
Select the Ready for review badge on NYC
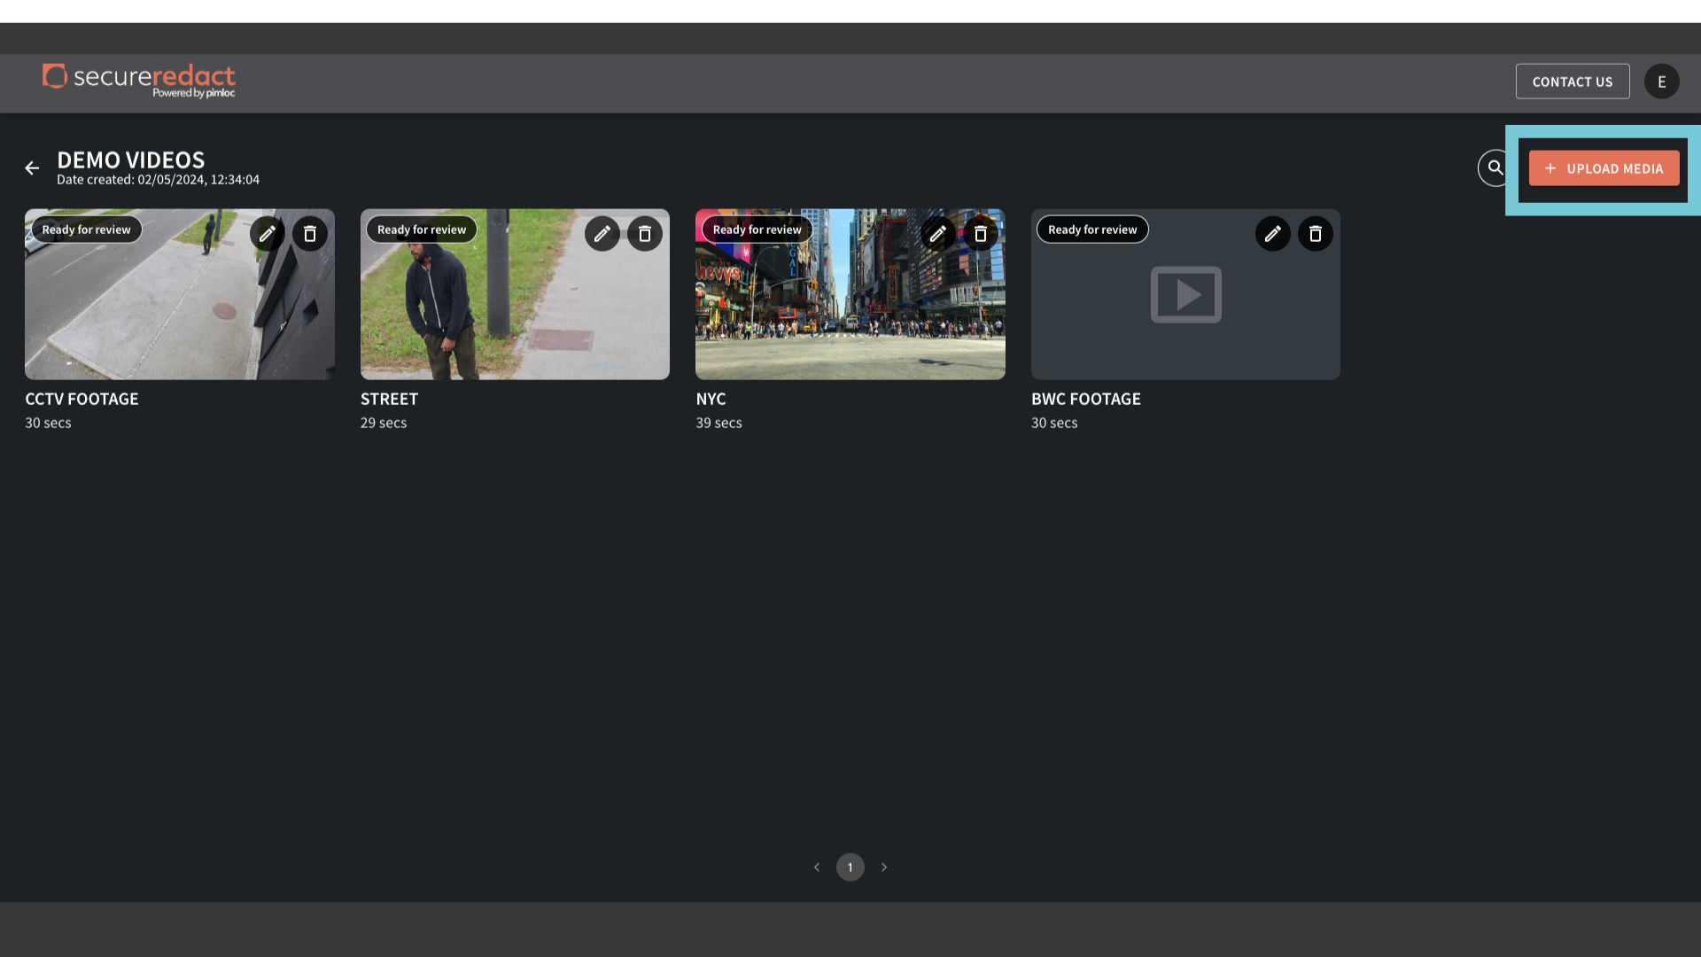[756, 229]
